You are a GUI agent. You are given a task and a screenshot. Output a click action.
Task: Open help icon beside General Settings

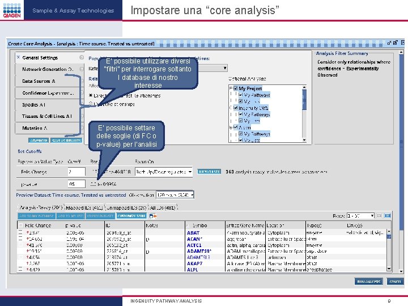coord(82,57)
